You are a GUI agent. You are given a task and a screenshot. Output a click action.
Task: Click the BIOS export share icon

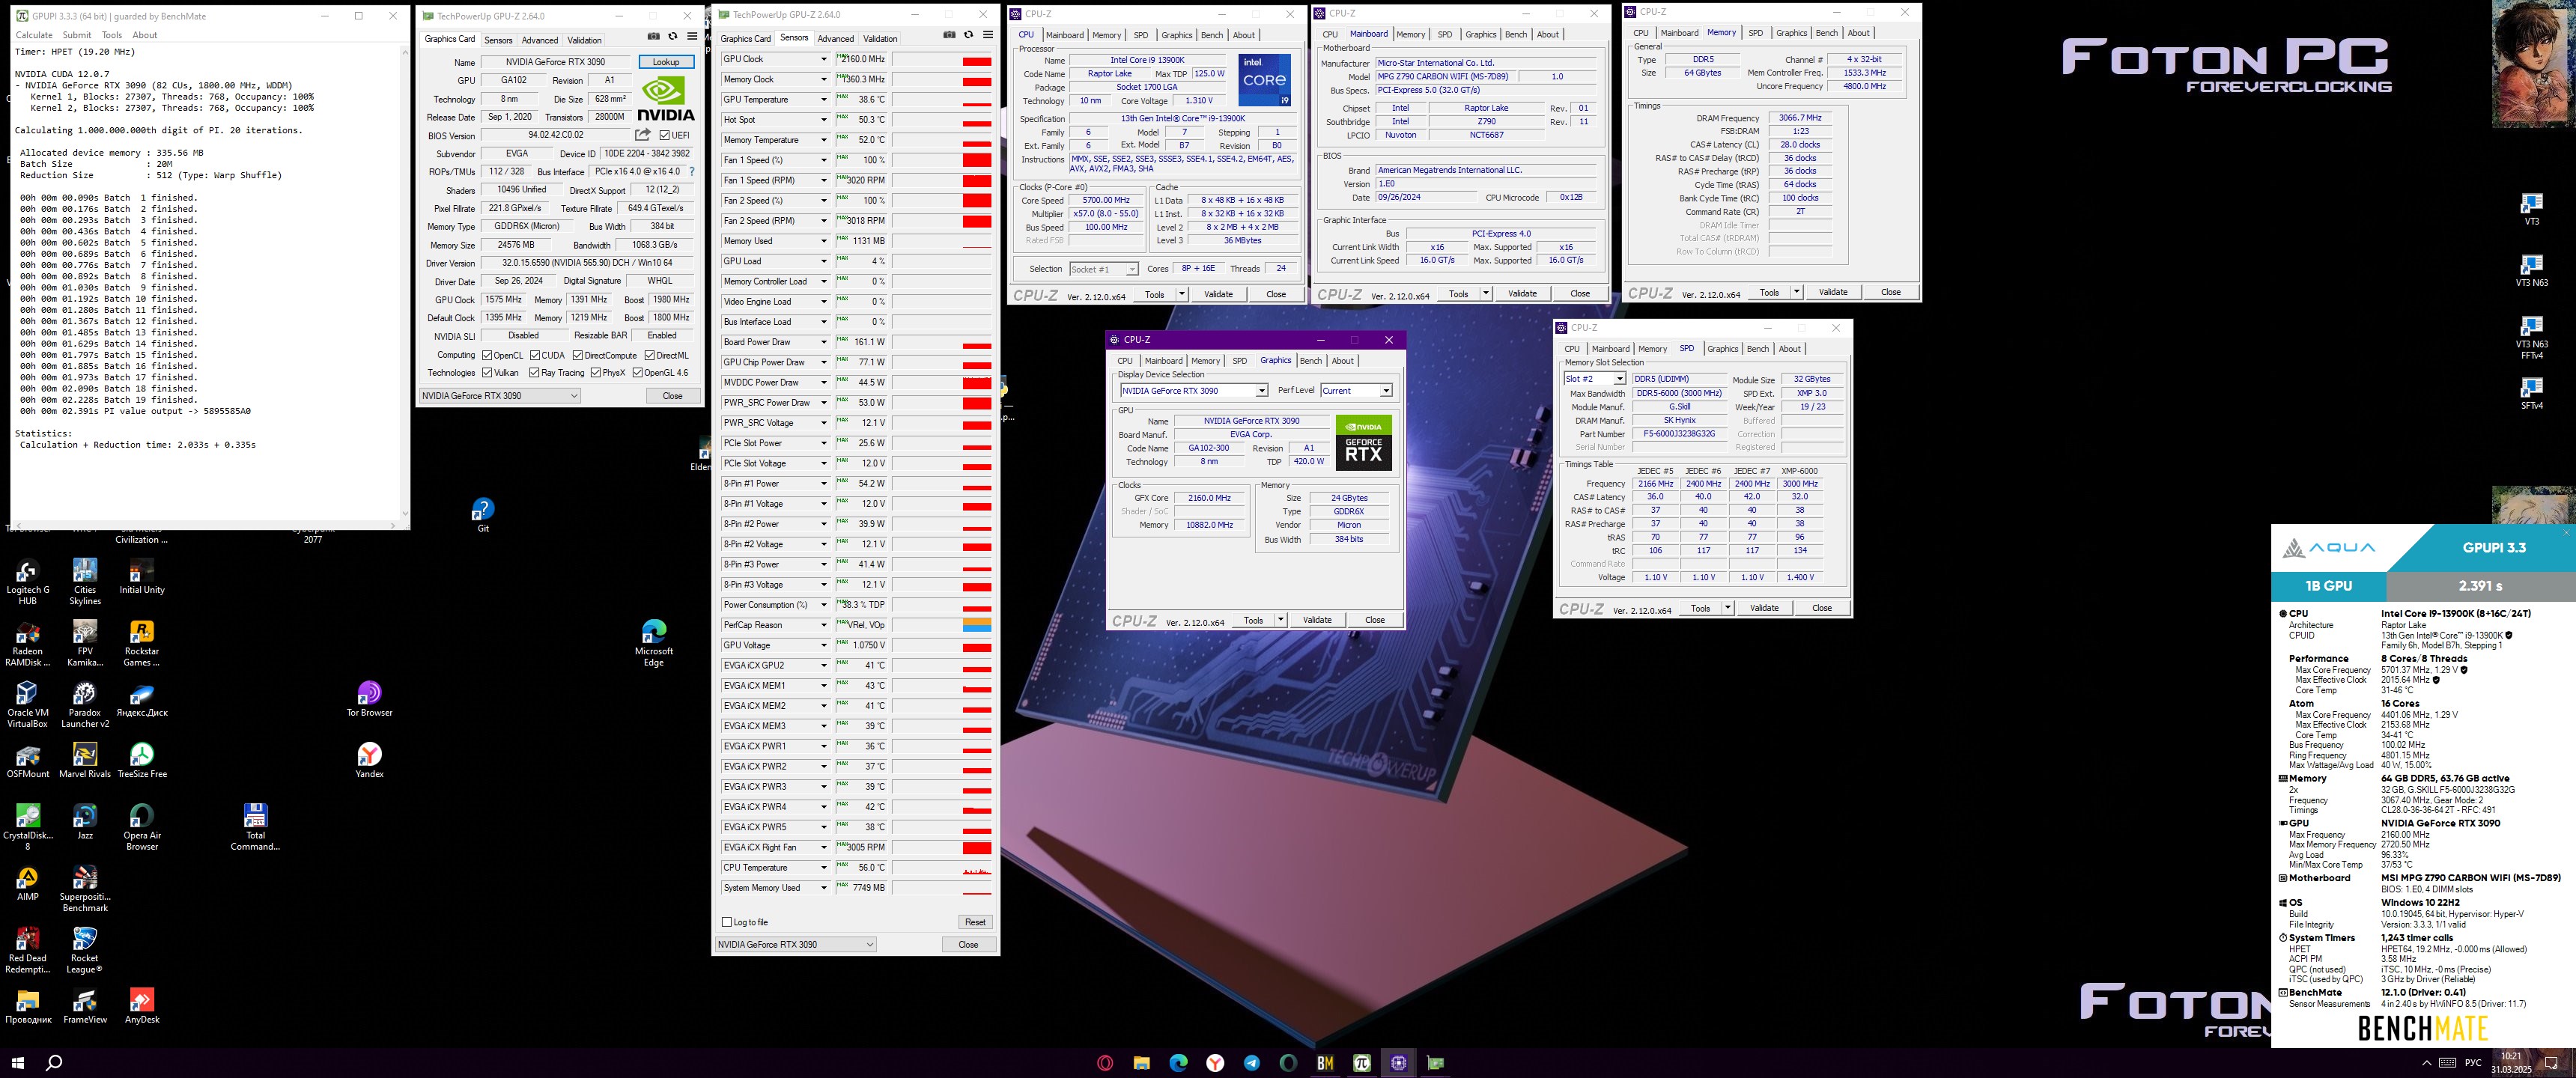click(642, 135)
